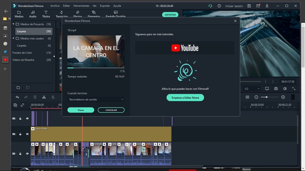Click the redo arrow icon
Image resolution: width=305 pixels, height=171 pixels.
click(26, 97)
